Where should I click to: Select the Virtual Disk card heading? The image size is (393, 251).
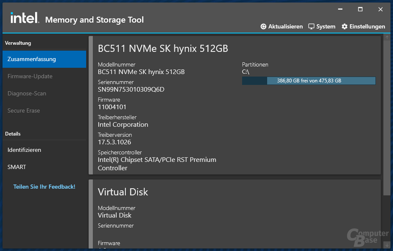click(123, 192)
